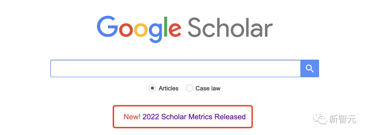The image size is (368, 135).
Task: Select the Case law radio button
Action: [189, 88]
